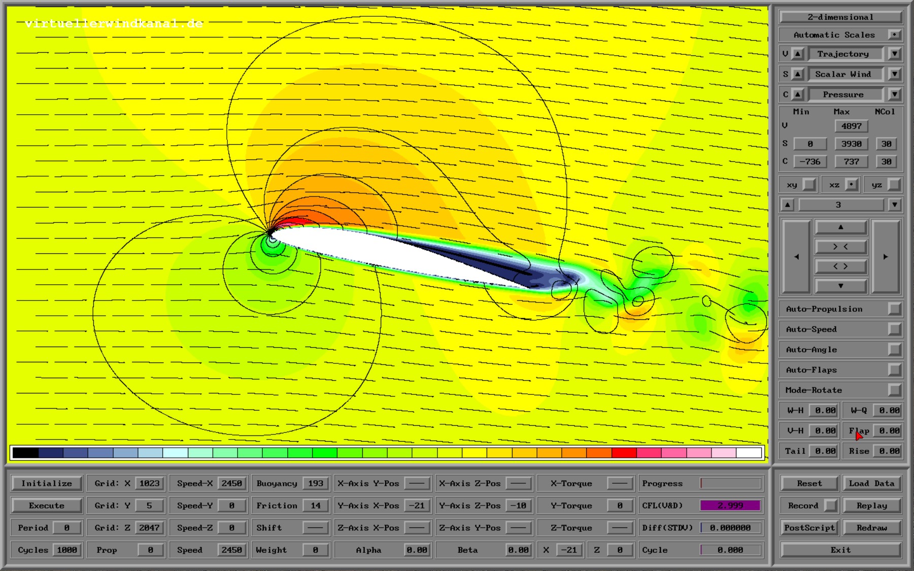Enable the Auto-Angle checkbox
Viewport: 914px width, 571px height.
point(895,350)
